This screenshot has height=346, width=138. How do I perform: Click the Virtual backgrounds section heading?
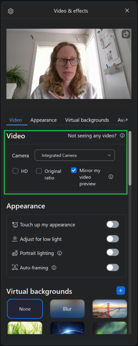tap(39, 291)
